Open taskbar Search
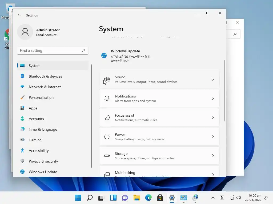 [90, 198]
